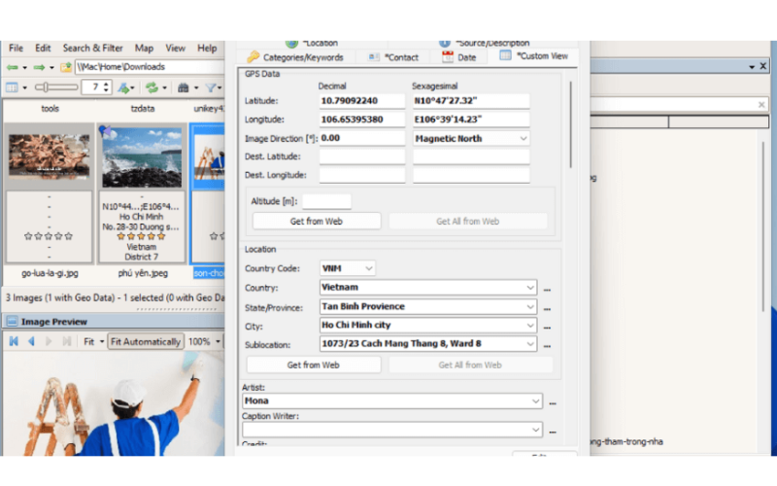Open the View menu
This screenshot has width=777, height=486.
pyautogui.click(x=176, y=48)
